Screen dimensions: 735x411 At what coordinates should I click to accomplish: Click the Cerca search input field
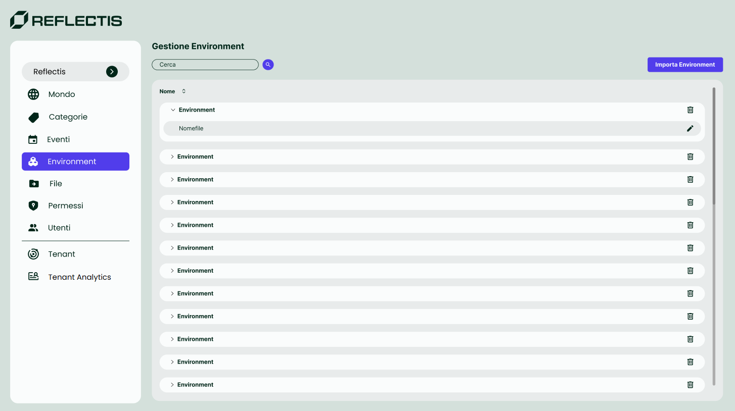(x=205, y=65)
